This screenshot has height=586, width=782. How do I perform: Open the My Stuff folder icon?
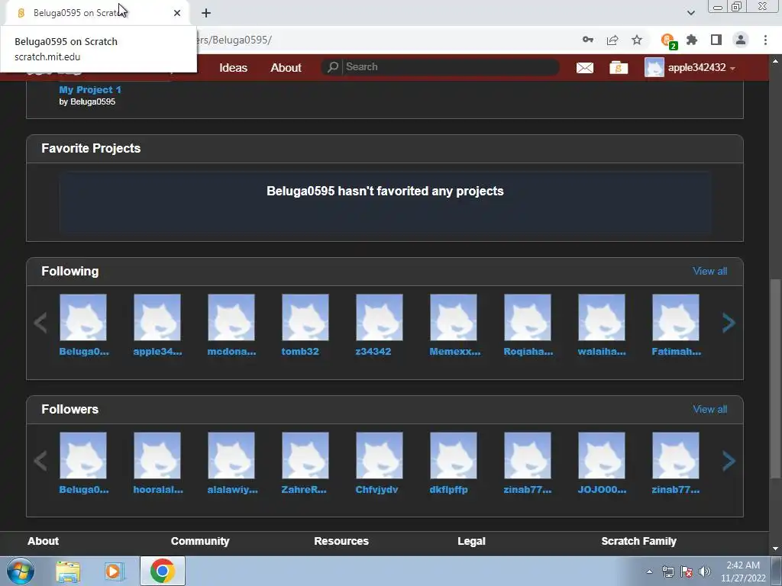click(x=619, y=67)
